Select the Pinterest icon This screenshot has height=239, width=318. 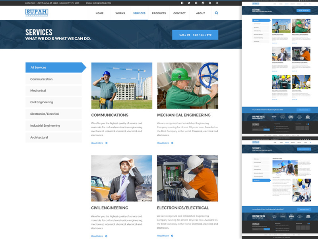coord(196,3)
